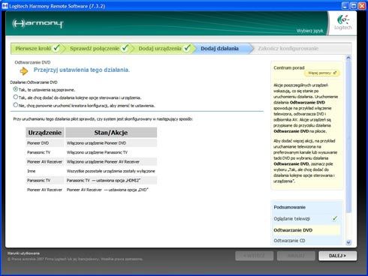Select 'Odtwarzanie DVD' in summary list
Screen dimensions: 368x276
tap(293, 230)
